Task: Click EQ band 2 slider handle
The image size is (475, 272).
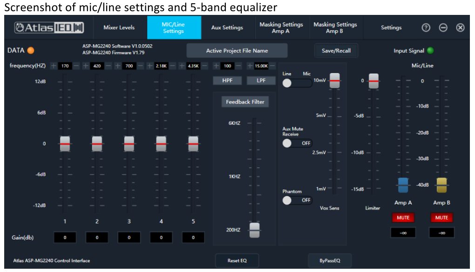Action: [97, 143]
